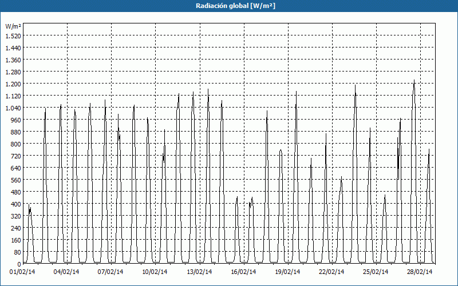The image size is (458, 286).
Task: Click the 1.120 y-axis value
Action: pyautogui.click(x=13, y=96)
